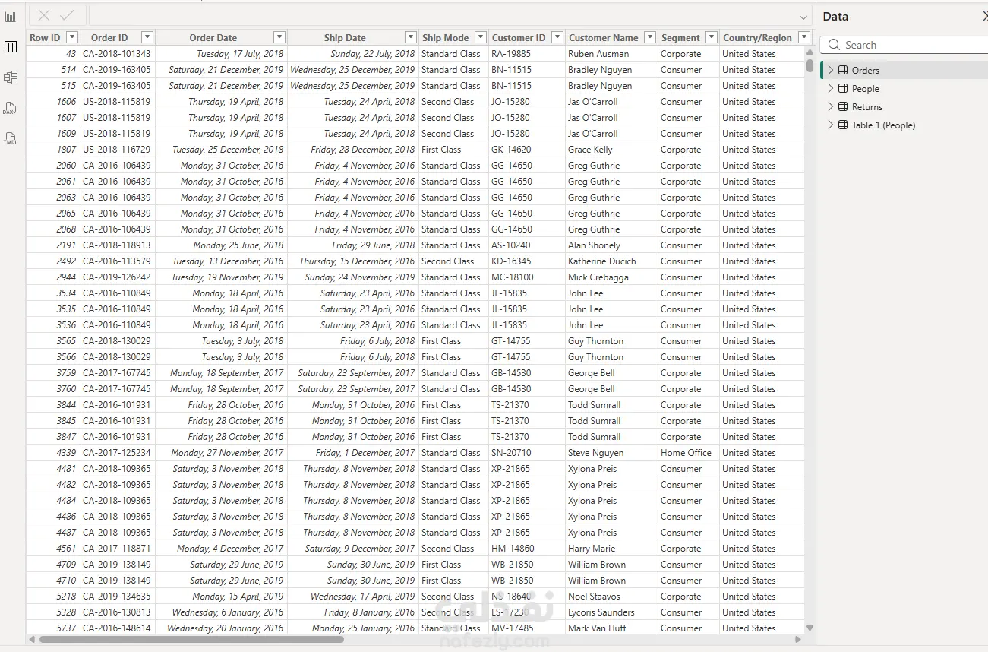Select the Returns table
This screenshot has width=988, height=652.
[x=904, y=106]
